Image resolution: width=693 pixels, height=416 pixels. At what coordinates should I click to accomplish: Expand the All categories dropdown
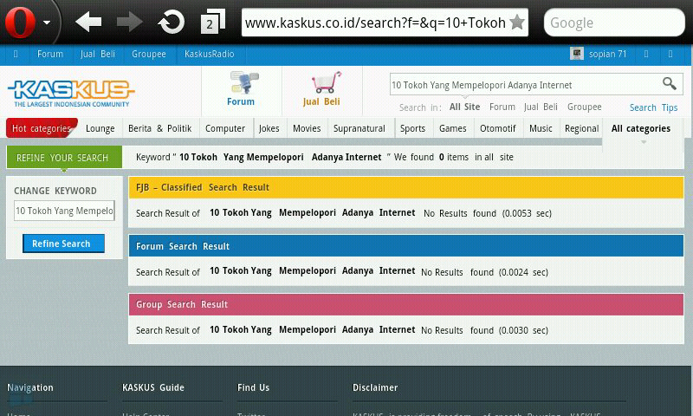641,128
